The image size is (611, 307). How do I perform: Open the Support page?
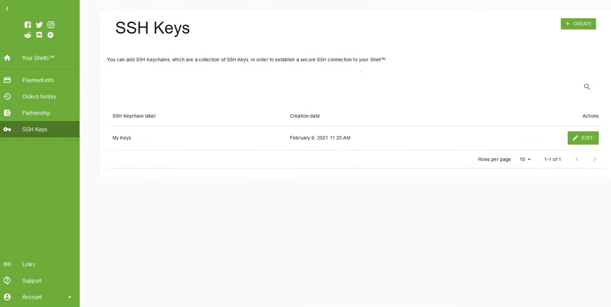click(31, 281)
